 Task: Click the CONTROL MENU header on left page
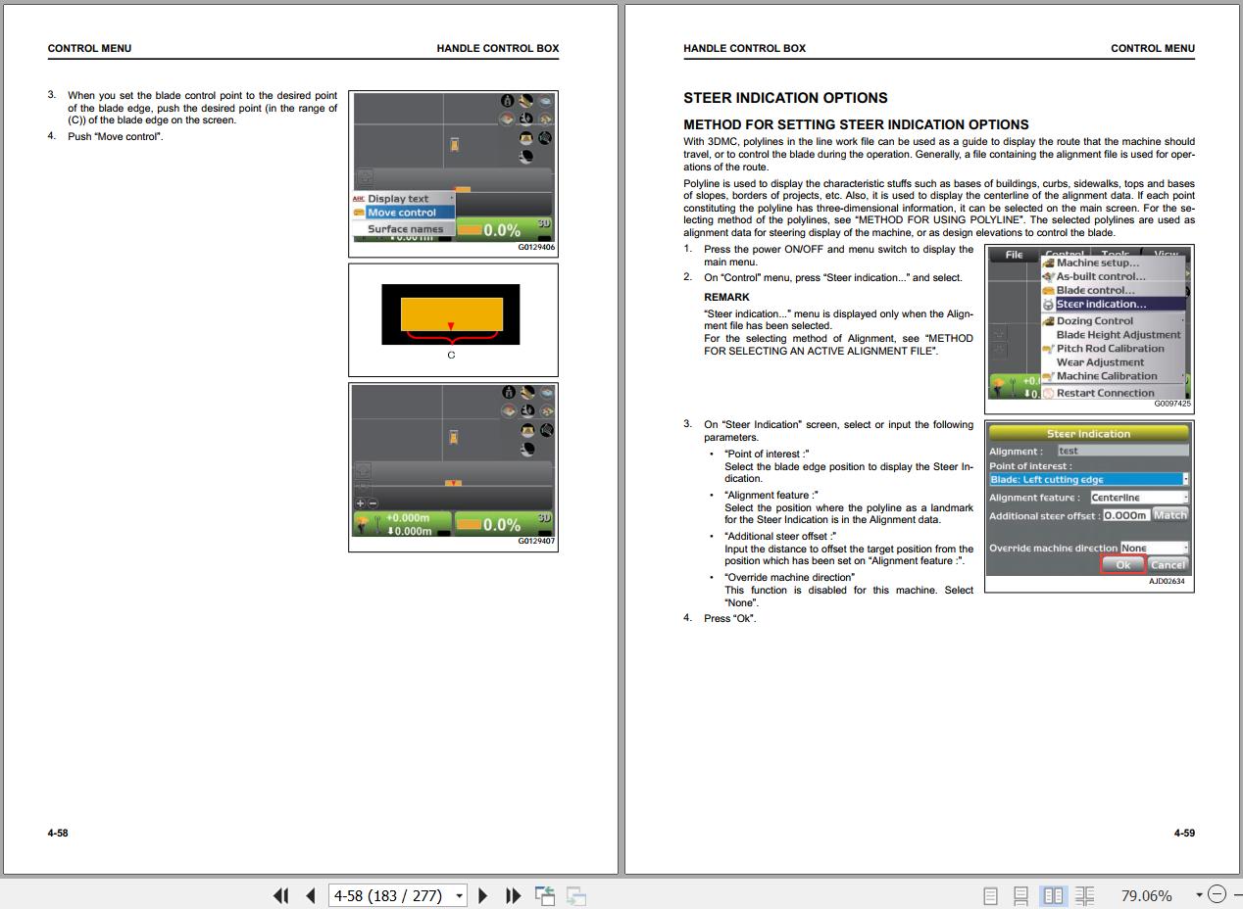pyautogui.click(x=89, y=48)
